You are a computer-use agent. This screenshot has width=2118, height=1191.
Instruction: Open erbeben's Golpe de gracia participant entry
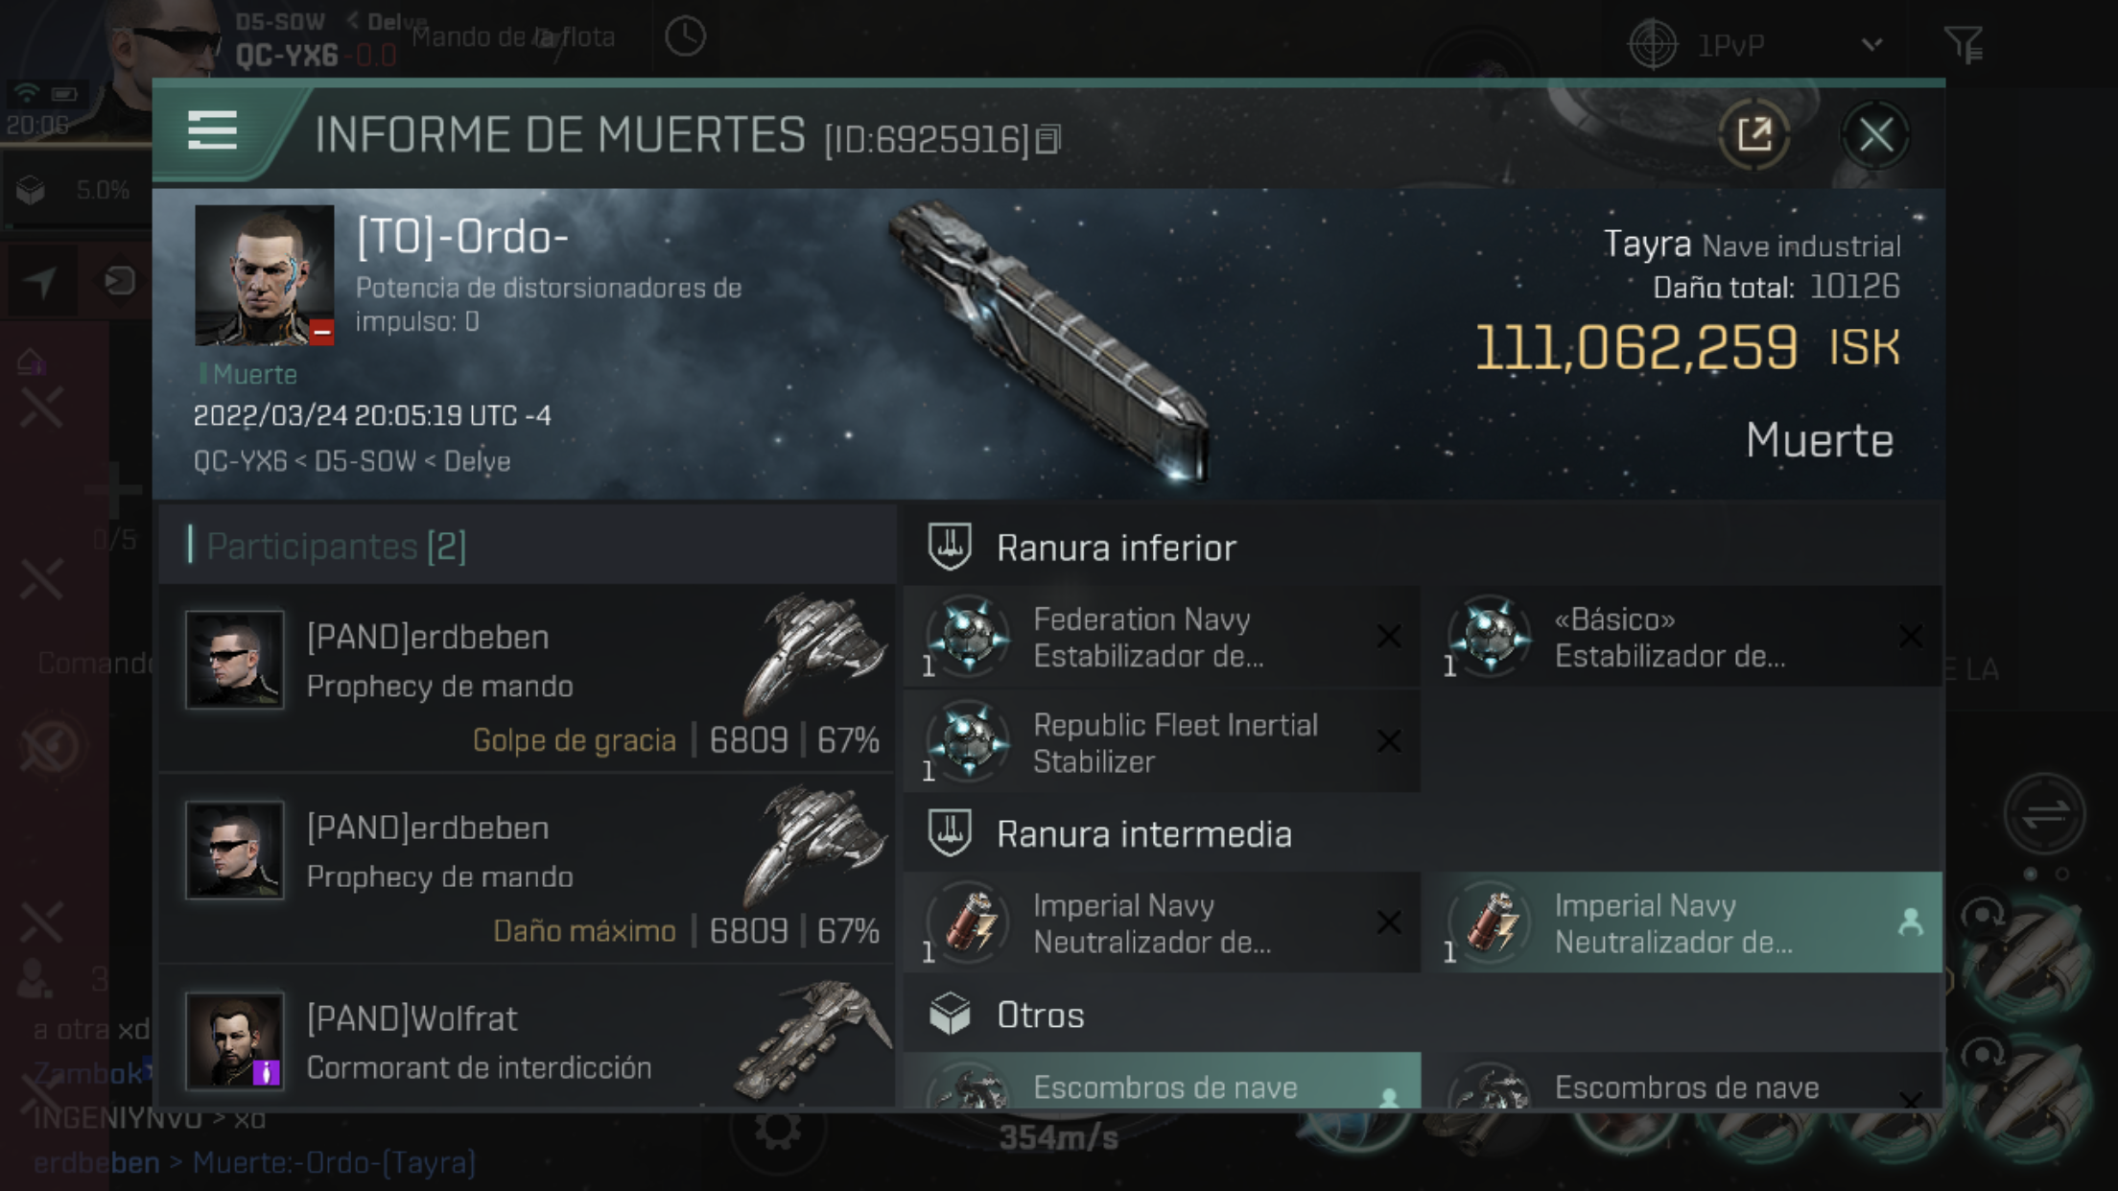tap(527, 679)
